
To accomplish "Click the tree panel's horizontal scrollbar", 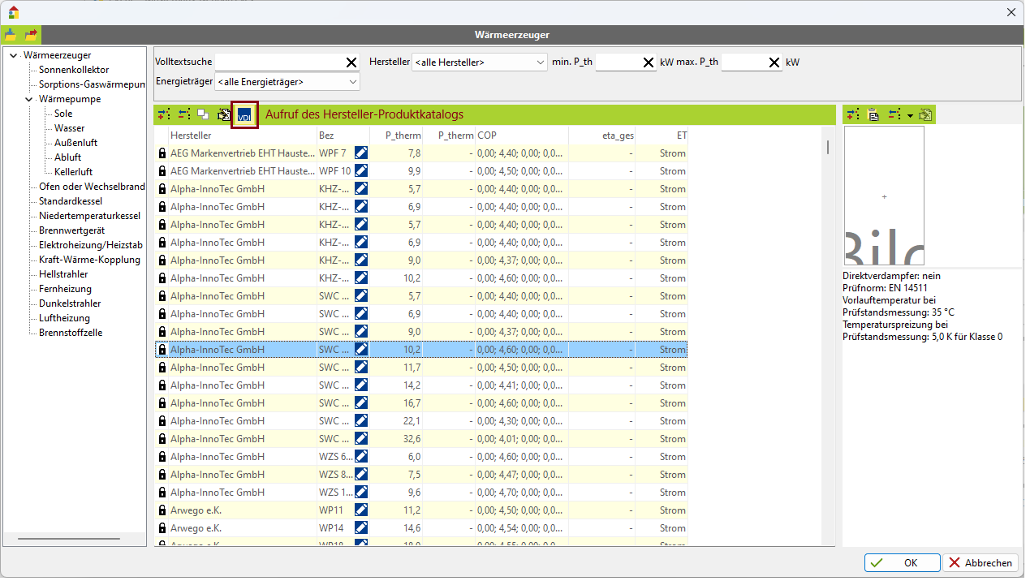I will click(x=69, y=539).
